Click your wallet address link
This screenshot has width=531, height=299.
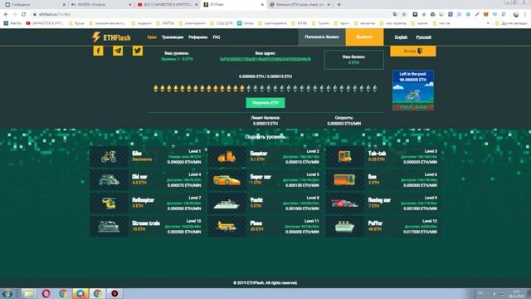265,59
